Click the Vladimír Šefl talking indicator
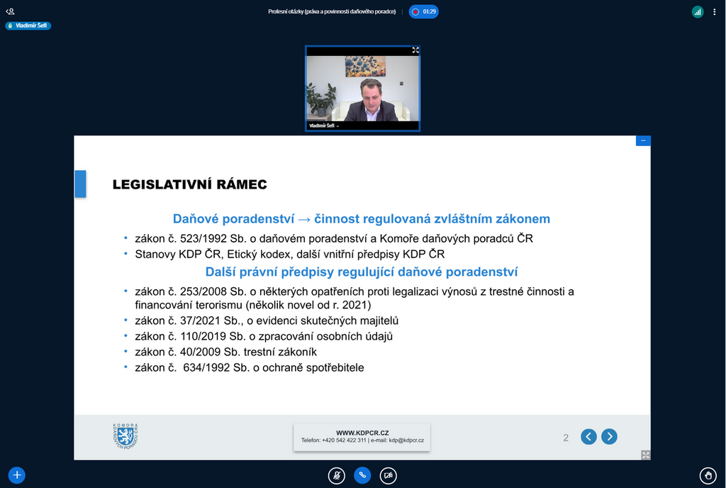 click(28, 26)
